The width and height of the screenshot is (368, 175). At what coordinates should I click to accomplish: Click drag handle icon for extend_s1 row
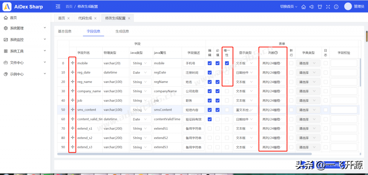pos(73,128)
